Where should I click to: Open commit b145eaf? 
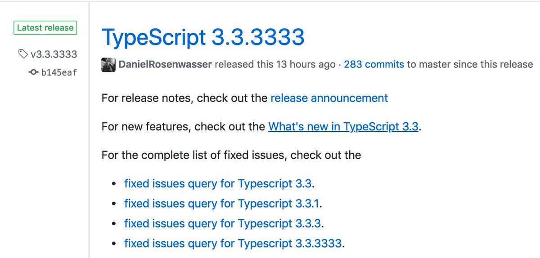coord(59,72)
